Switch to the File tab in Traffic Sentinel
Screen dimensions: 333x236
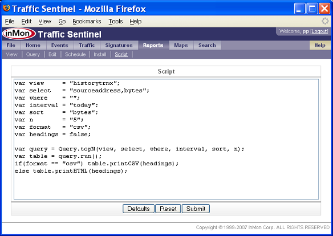(11, 45)
